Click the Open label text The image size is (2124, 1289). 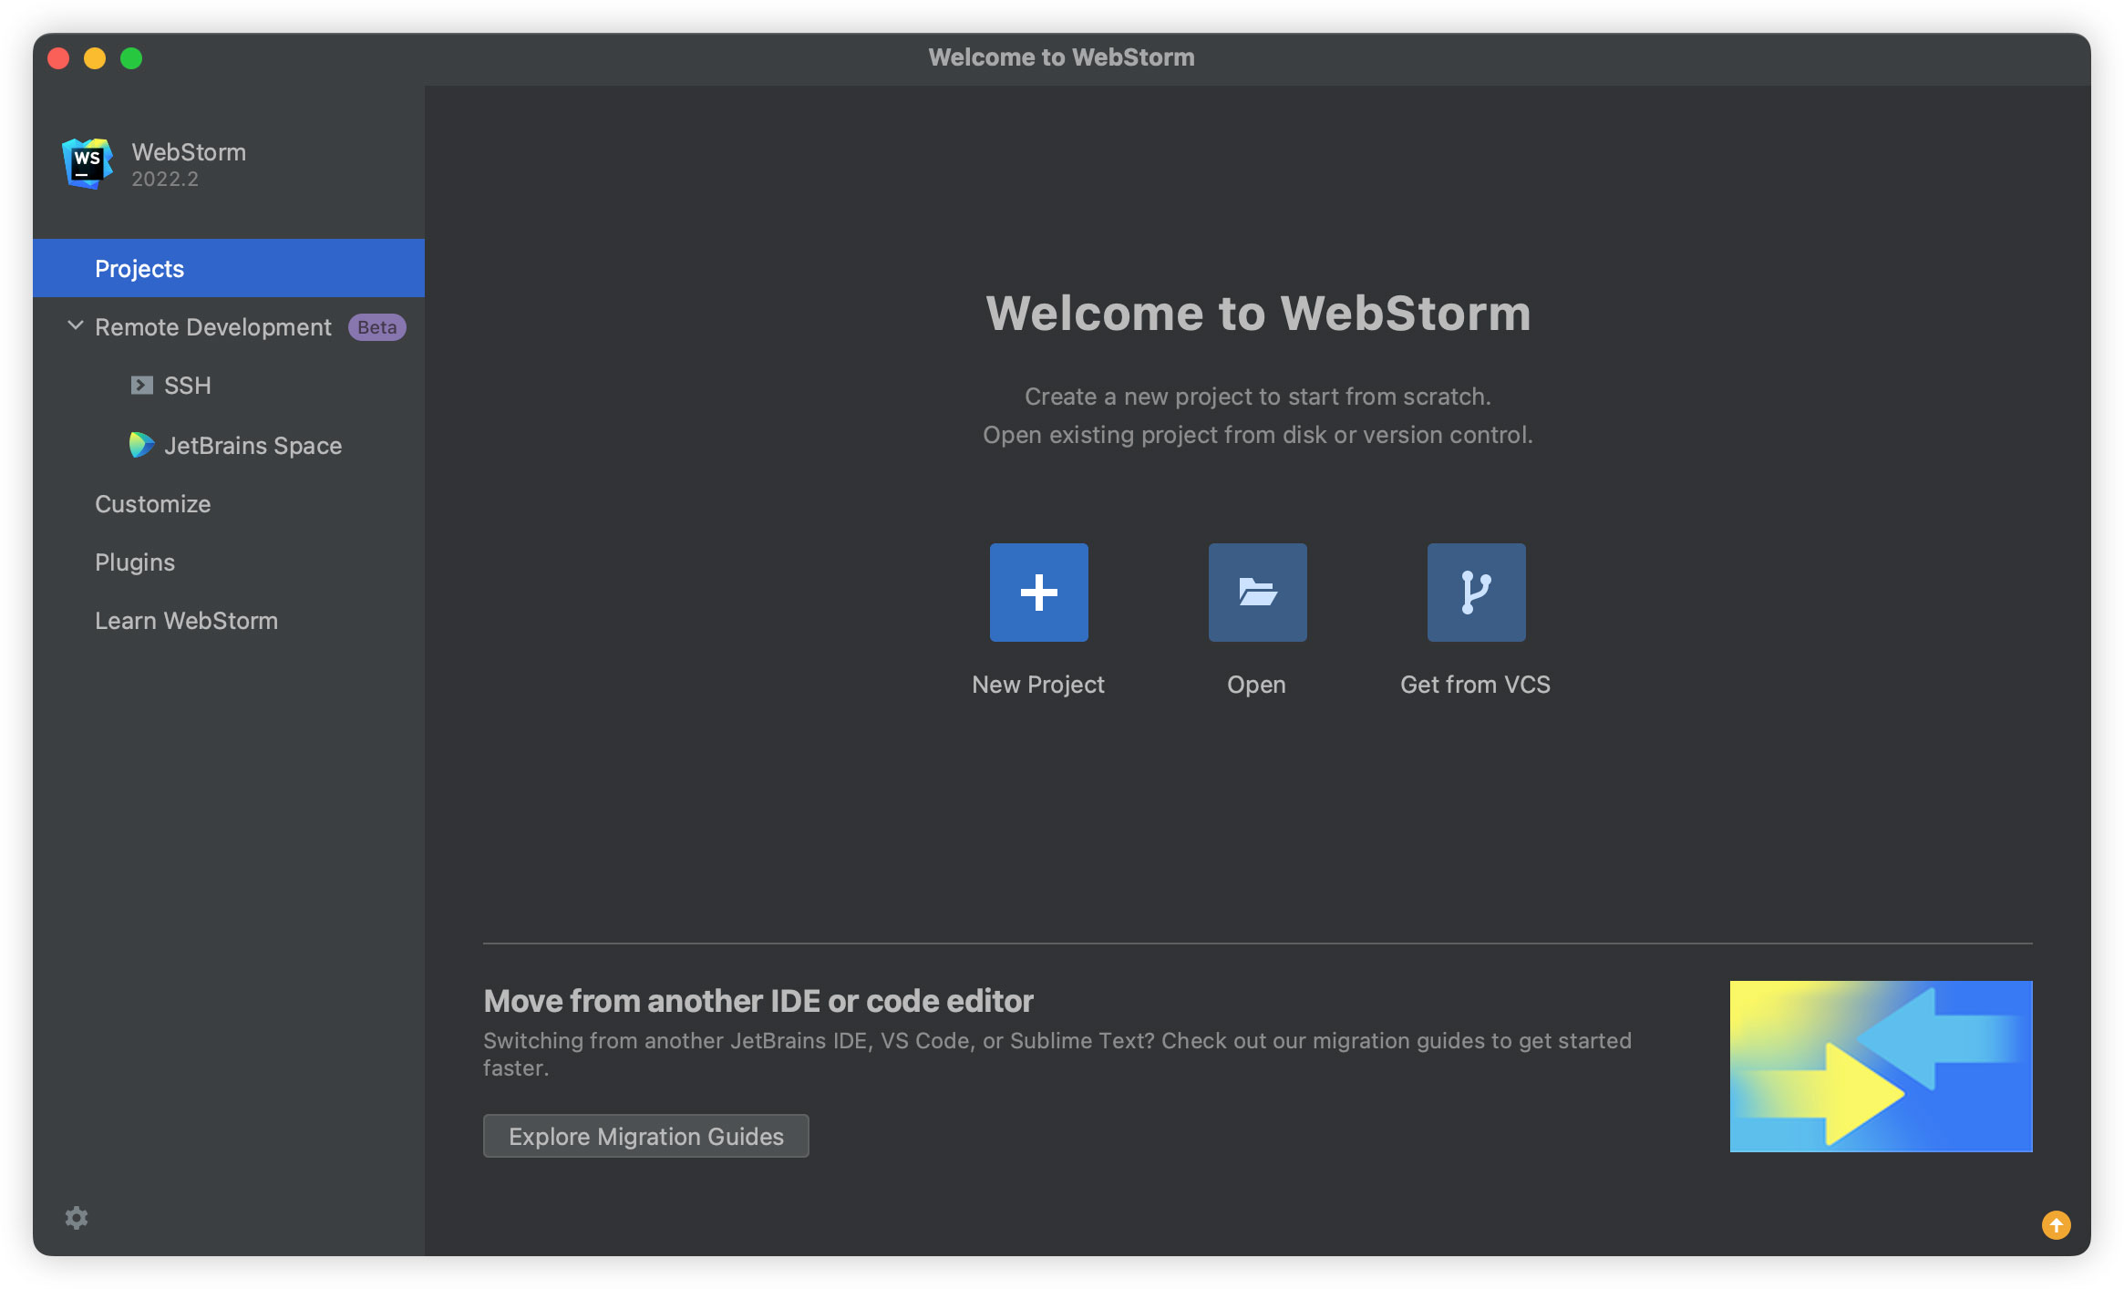point(1256,685)
